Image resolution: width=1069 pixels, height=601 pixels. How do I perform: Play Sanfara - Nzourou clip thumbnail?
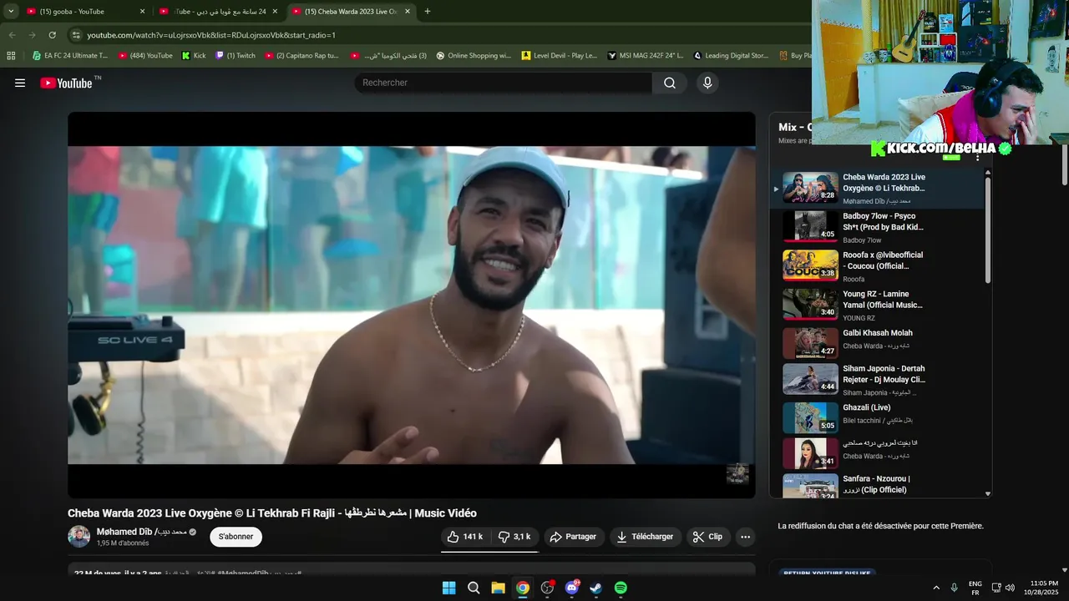(810, 486)
